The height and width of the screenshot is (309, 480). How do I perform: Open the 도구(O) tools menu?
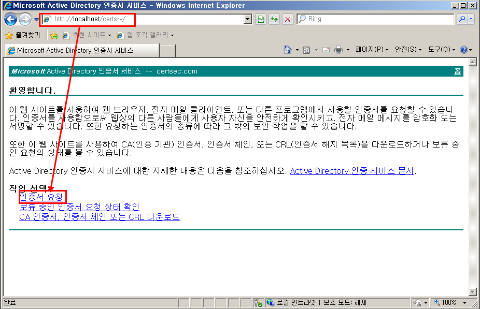(442, 50)
